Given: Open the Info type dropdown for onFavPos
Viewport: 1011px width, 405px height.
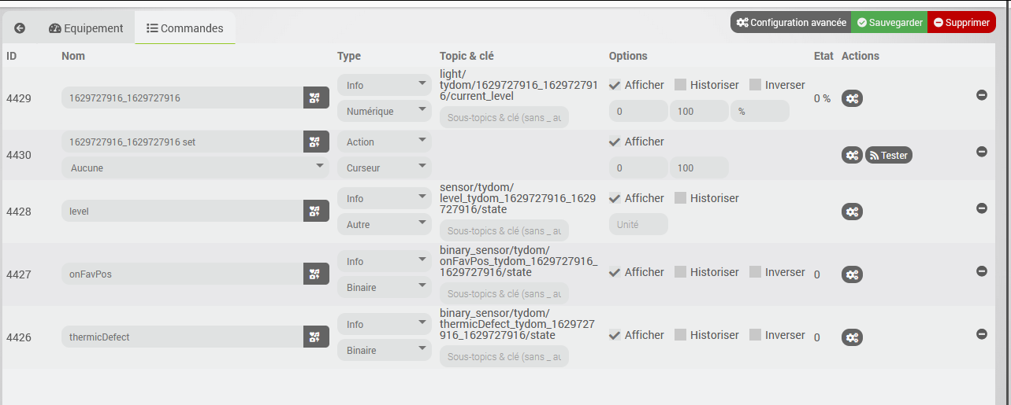Looking at the screenshot, I should (385, 261).
